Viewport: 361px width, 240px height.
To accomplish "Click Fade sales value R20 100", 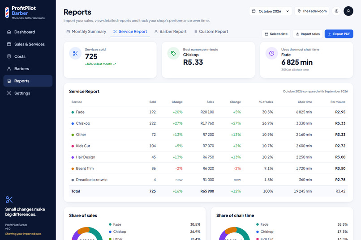I will point(207,112).
